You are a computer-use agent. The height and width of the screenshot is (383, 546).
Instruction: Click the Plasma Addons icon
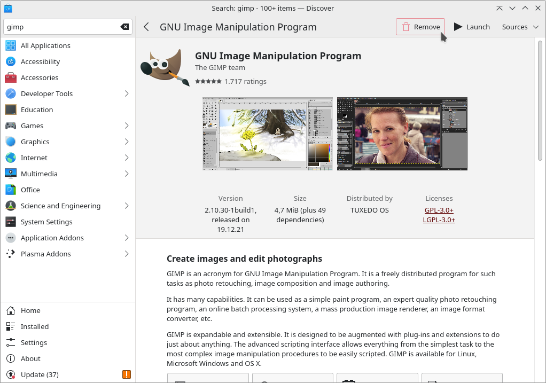(x=11, y=254)
